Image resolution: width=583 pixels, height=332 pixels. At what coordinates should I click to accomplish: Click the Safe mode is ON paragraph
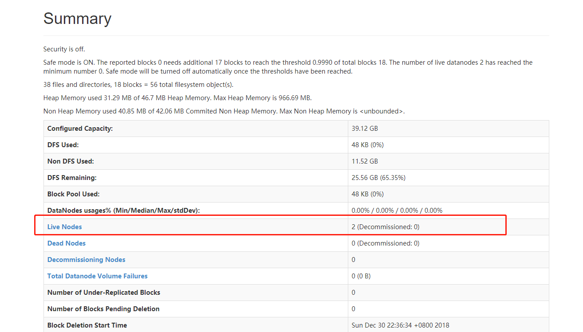coord(288,67)
